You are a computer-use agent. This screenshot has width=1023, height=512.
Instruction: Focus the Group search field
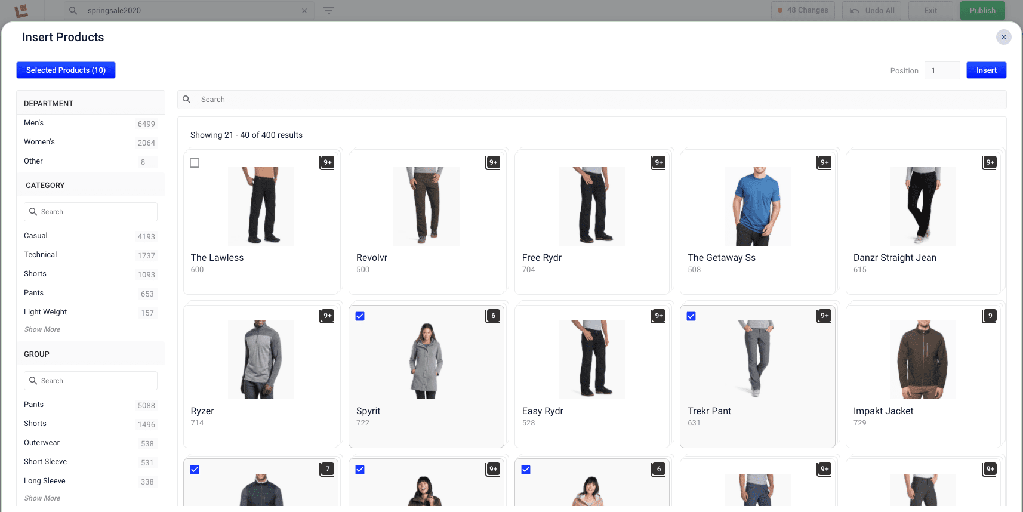[91, 381]
